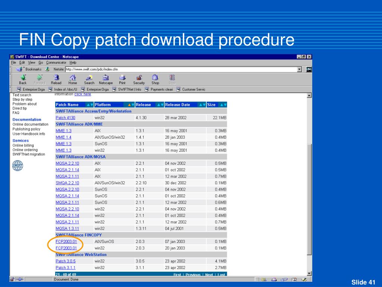The width and height of the screenshot is (382, 287).
Task: Open the Netscape toolbar icon
Action: pos(106,79)
